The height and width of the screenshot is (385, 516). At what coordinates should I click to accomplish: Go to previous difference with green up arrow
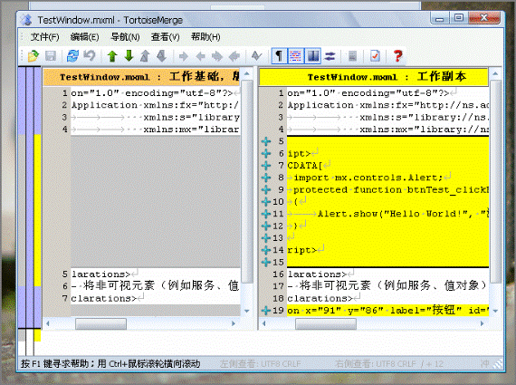[x=112, y=56]
